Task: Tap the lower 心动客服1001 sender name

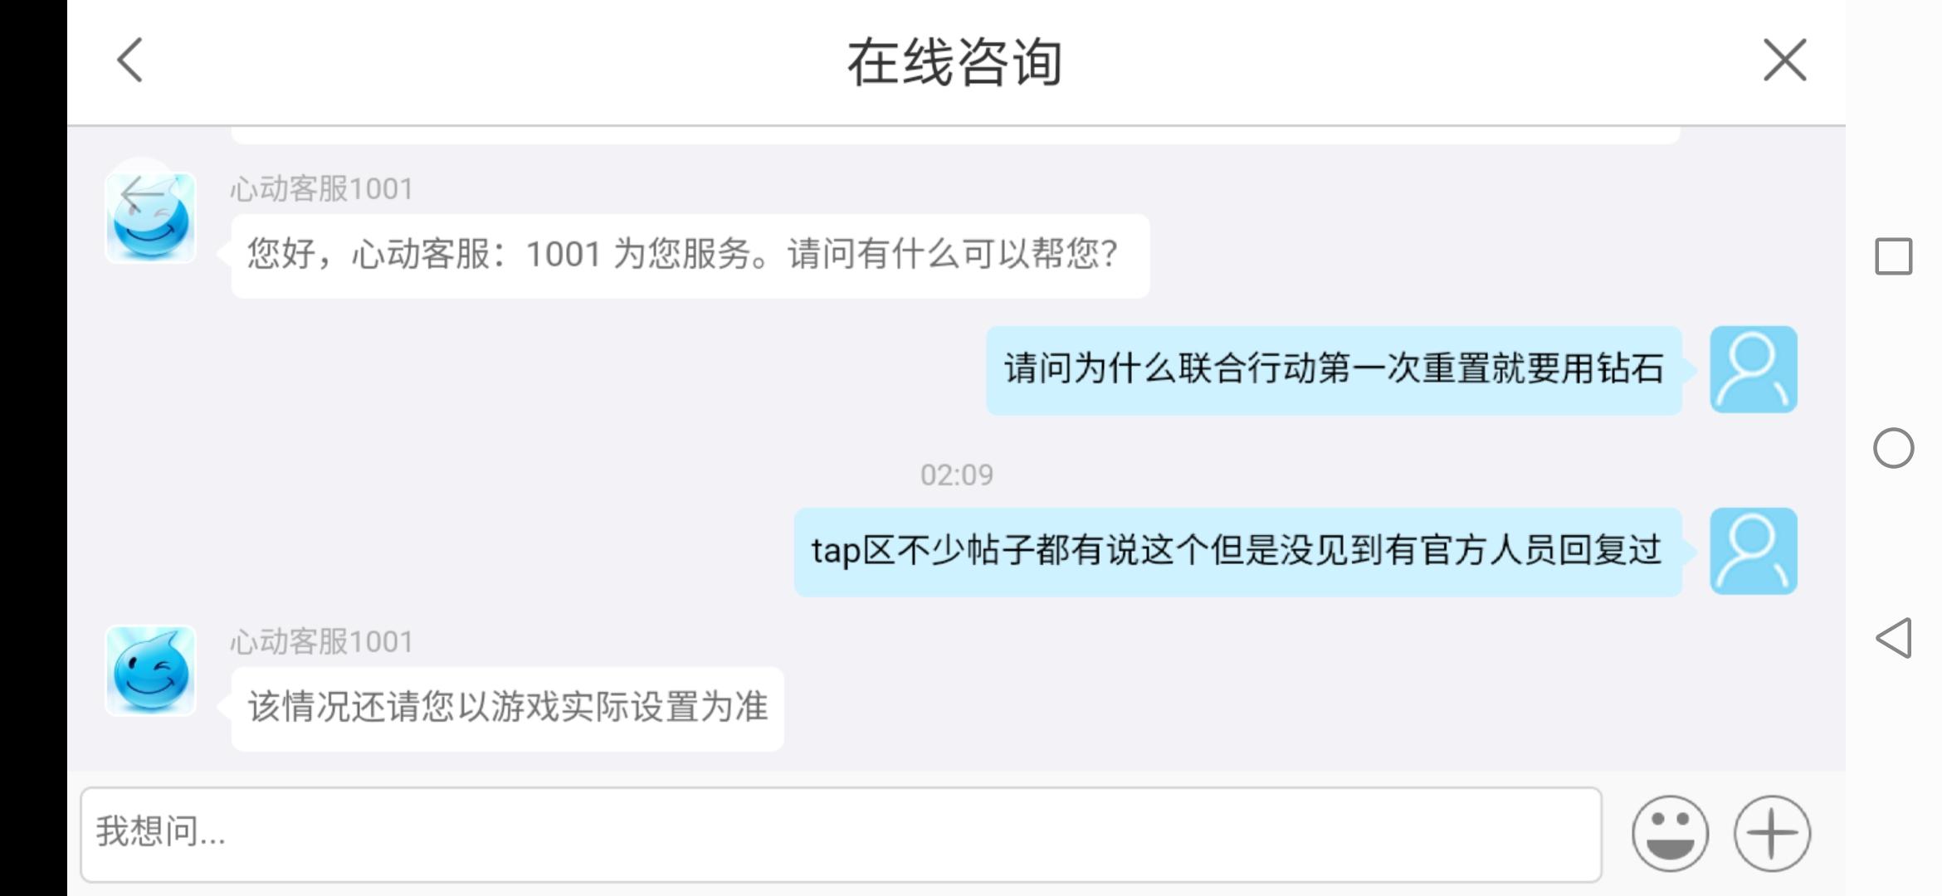Action: pyautogui.click(x=322, y=641)
